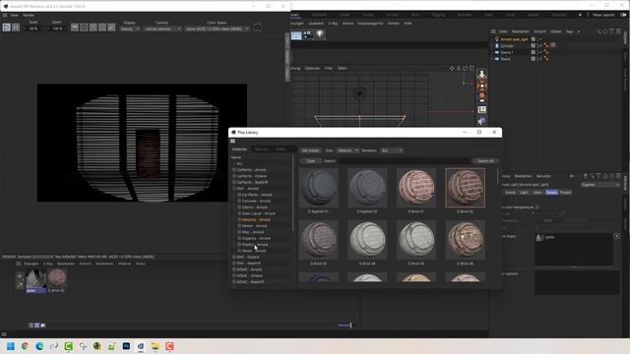Screen dimensions: 630x354
Task: Open the Tags menu in Object Manager
Action: point(569,31)
